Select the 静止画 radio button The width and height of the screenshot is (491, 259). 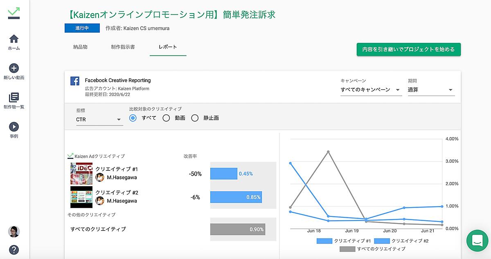pyautogui.click(x=195, y=118)
